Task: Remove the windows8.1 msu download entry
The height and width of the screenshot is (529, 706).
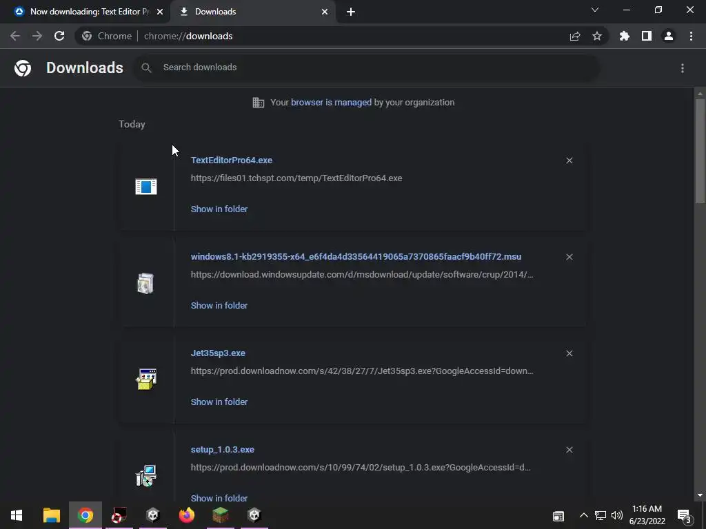Action: click(569, 257)
